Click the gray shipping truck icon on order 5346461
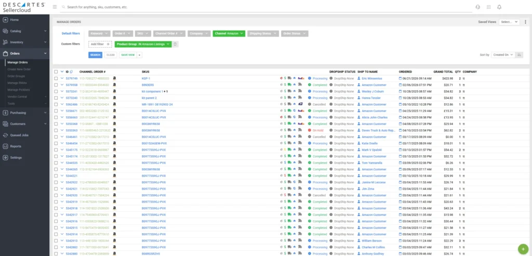This screenshot has height=256, width=532. 289,137
